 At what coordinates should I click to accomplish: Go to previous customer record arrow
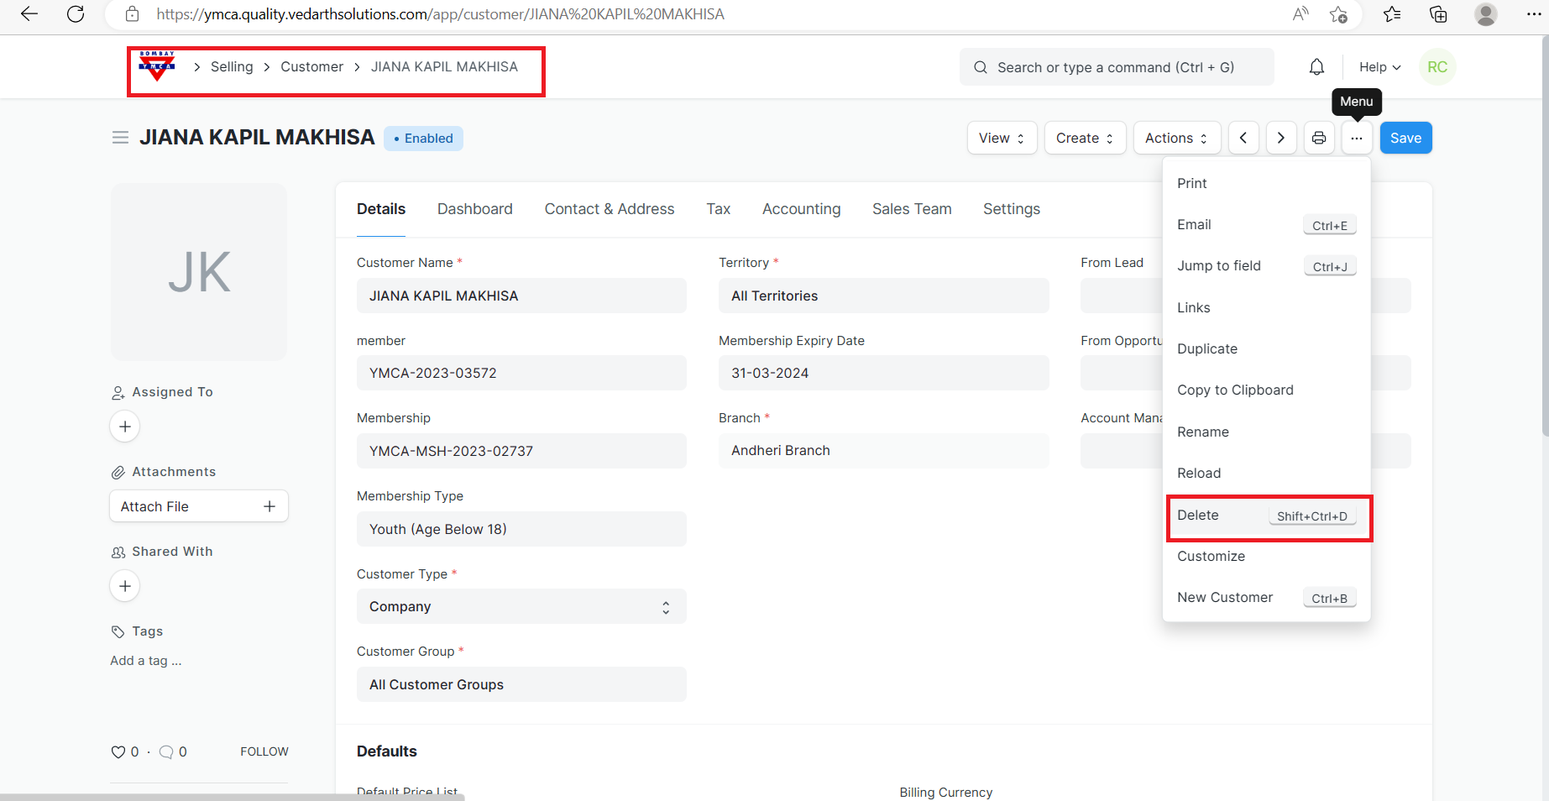click(1243, 138)
